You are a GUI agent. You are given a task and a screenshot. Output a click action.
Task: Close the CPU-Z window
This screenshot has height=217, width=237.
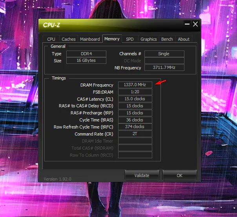195,24
